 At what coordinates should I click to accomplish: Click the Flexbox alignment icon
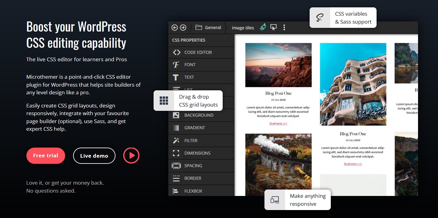(x=176, y=191)
